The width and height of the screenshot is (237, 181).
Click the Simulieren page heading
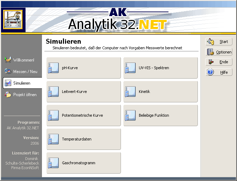63,41
